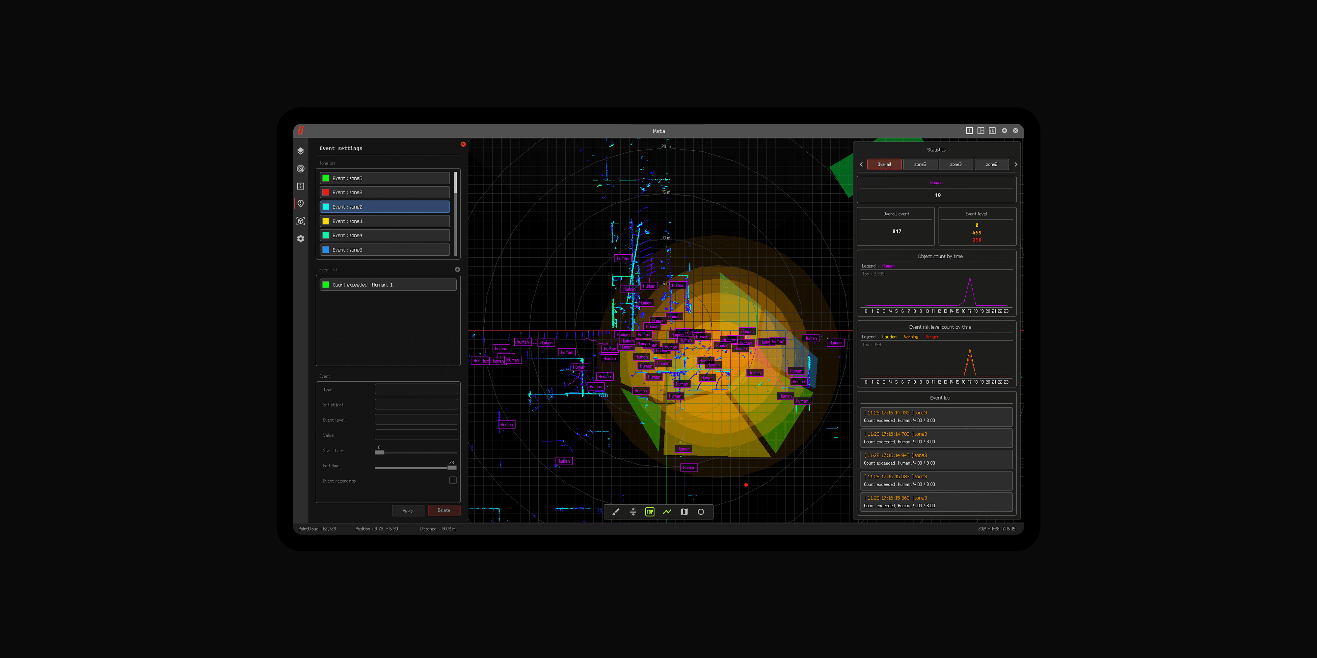1317x658 pixels.
Task: Open the radar target sidebar icon
Action: pyautogui.click(x=301, y=168)
